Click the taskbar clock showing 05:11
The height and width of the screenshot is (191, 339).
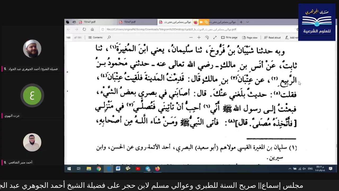320,168
